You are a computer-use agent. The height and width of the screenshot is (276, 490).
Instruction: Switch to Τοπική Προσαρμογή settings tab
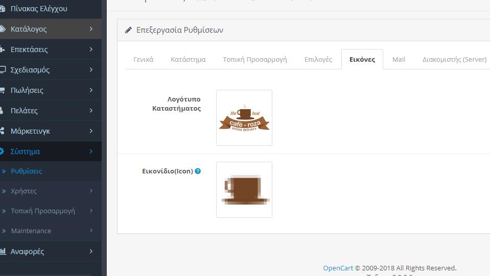tap(254, 59)
